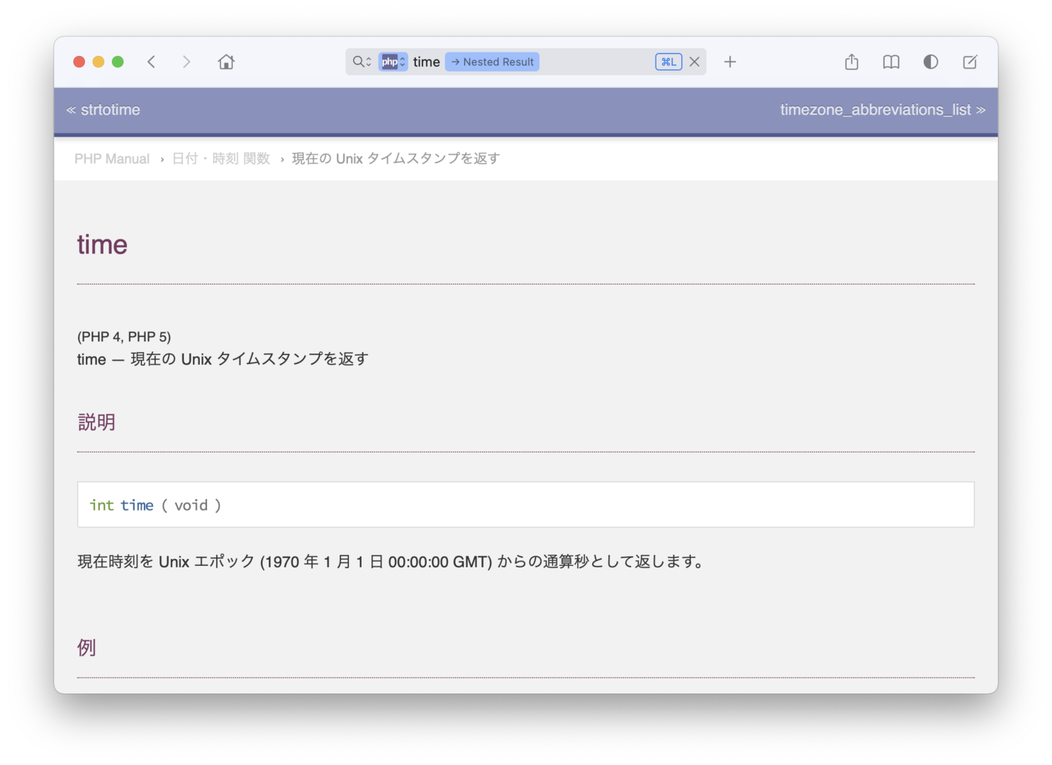Navigate to PHP Manual breadcrumb link
The image size is (1052, 765).
pos(111,158)
